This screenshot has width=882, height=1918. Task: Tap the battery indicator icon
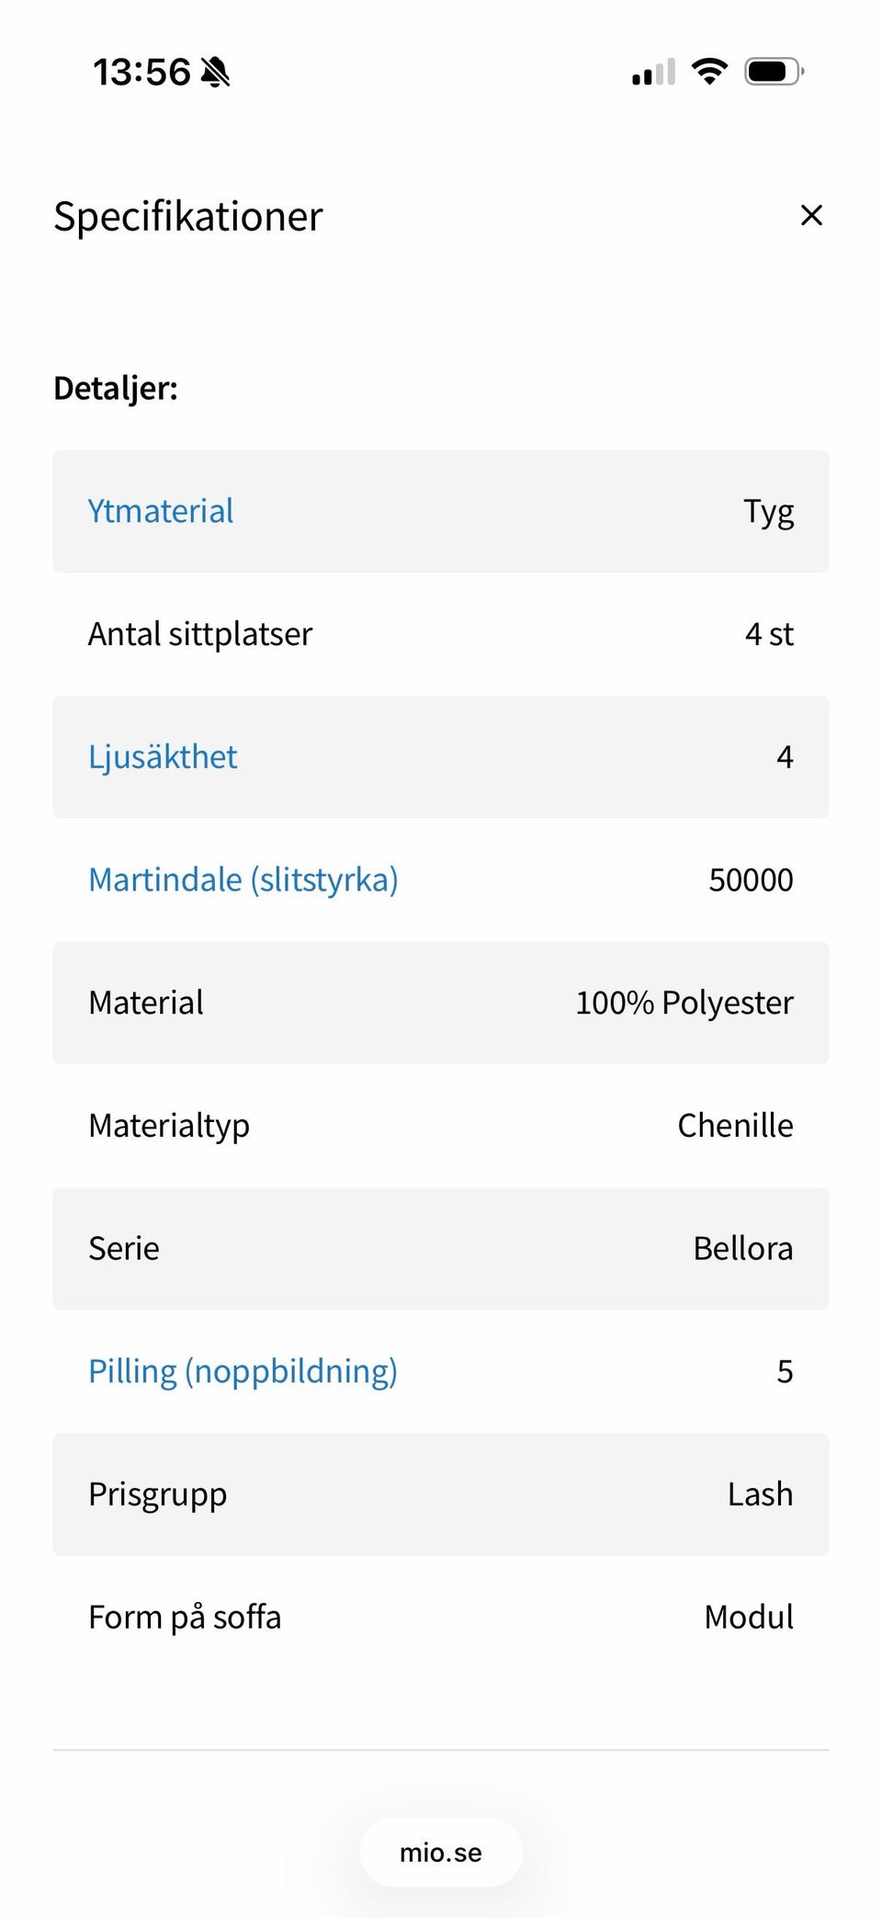[774, 71]
